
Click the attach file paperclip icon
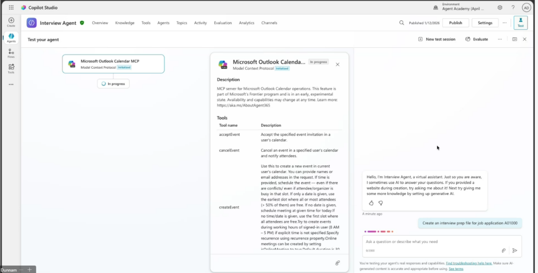click(x=503, y=250)
